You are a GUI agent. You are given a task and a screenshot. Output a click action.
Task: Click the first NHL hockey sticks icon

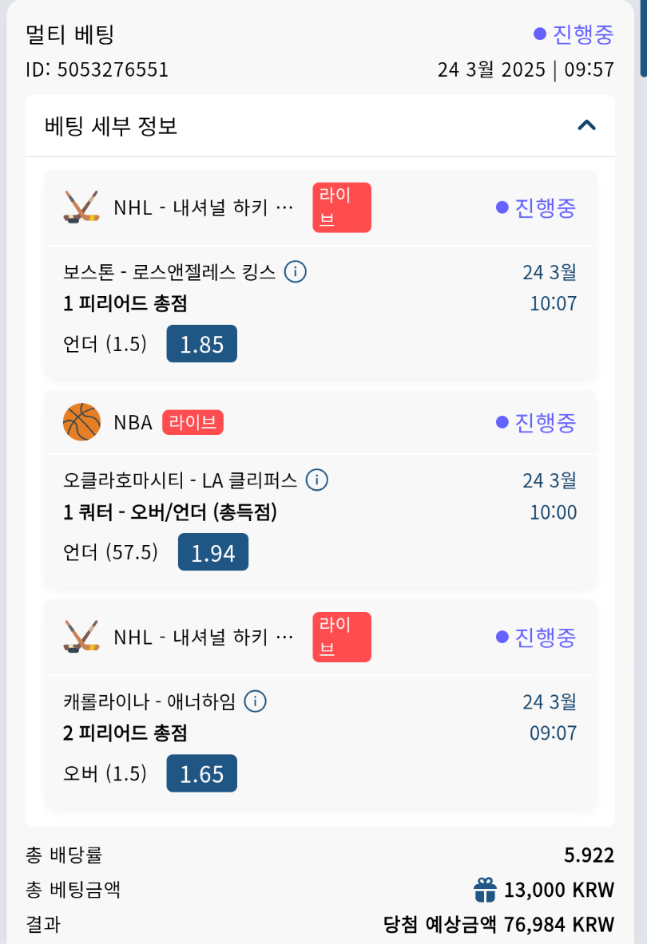pyautogui.click(x=81, y=207)
